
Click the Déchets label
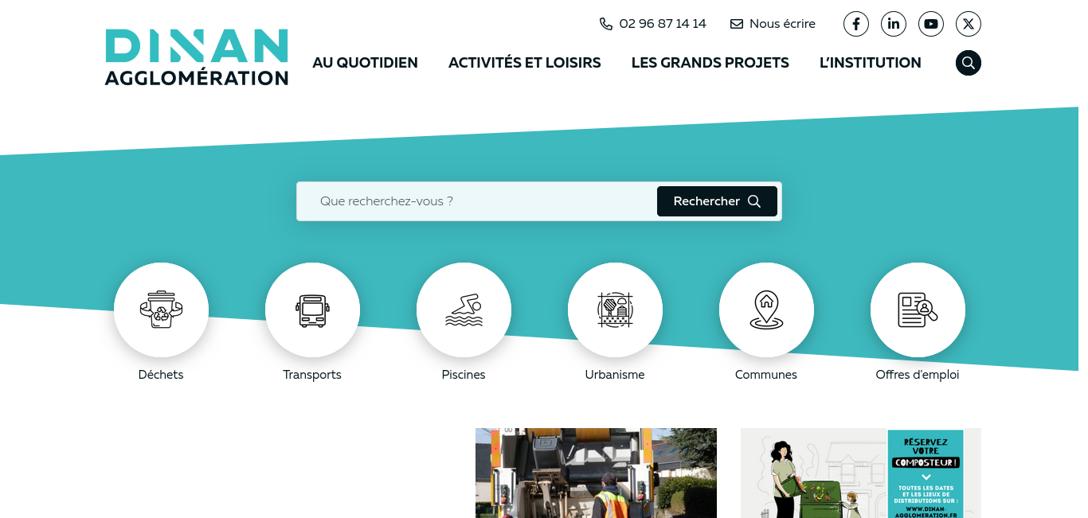pyautogui.click(x=161, y=375)
